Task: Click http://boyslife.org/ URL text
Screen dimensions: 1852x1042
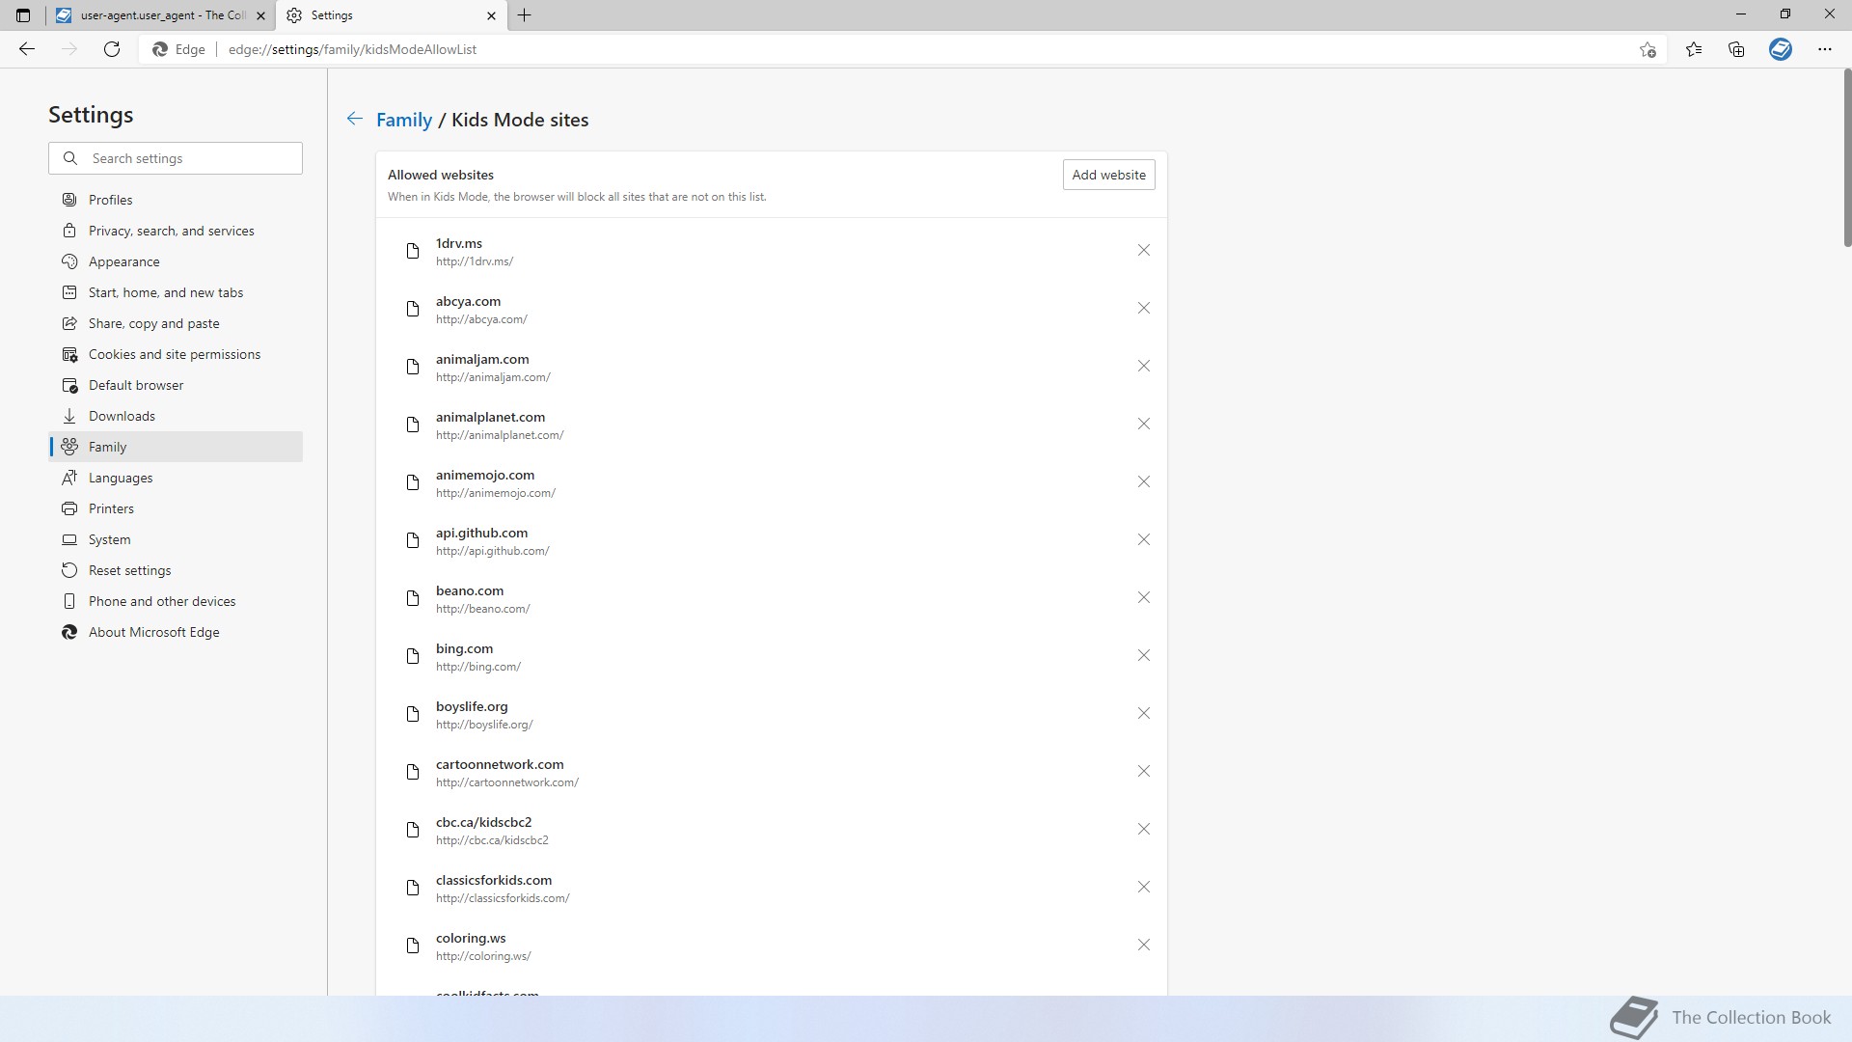Action: pyautogui.click(x=484, y=725)
